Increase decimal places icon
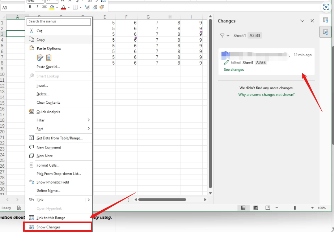This screenshot has width=334, height=232. (87, 7)
